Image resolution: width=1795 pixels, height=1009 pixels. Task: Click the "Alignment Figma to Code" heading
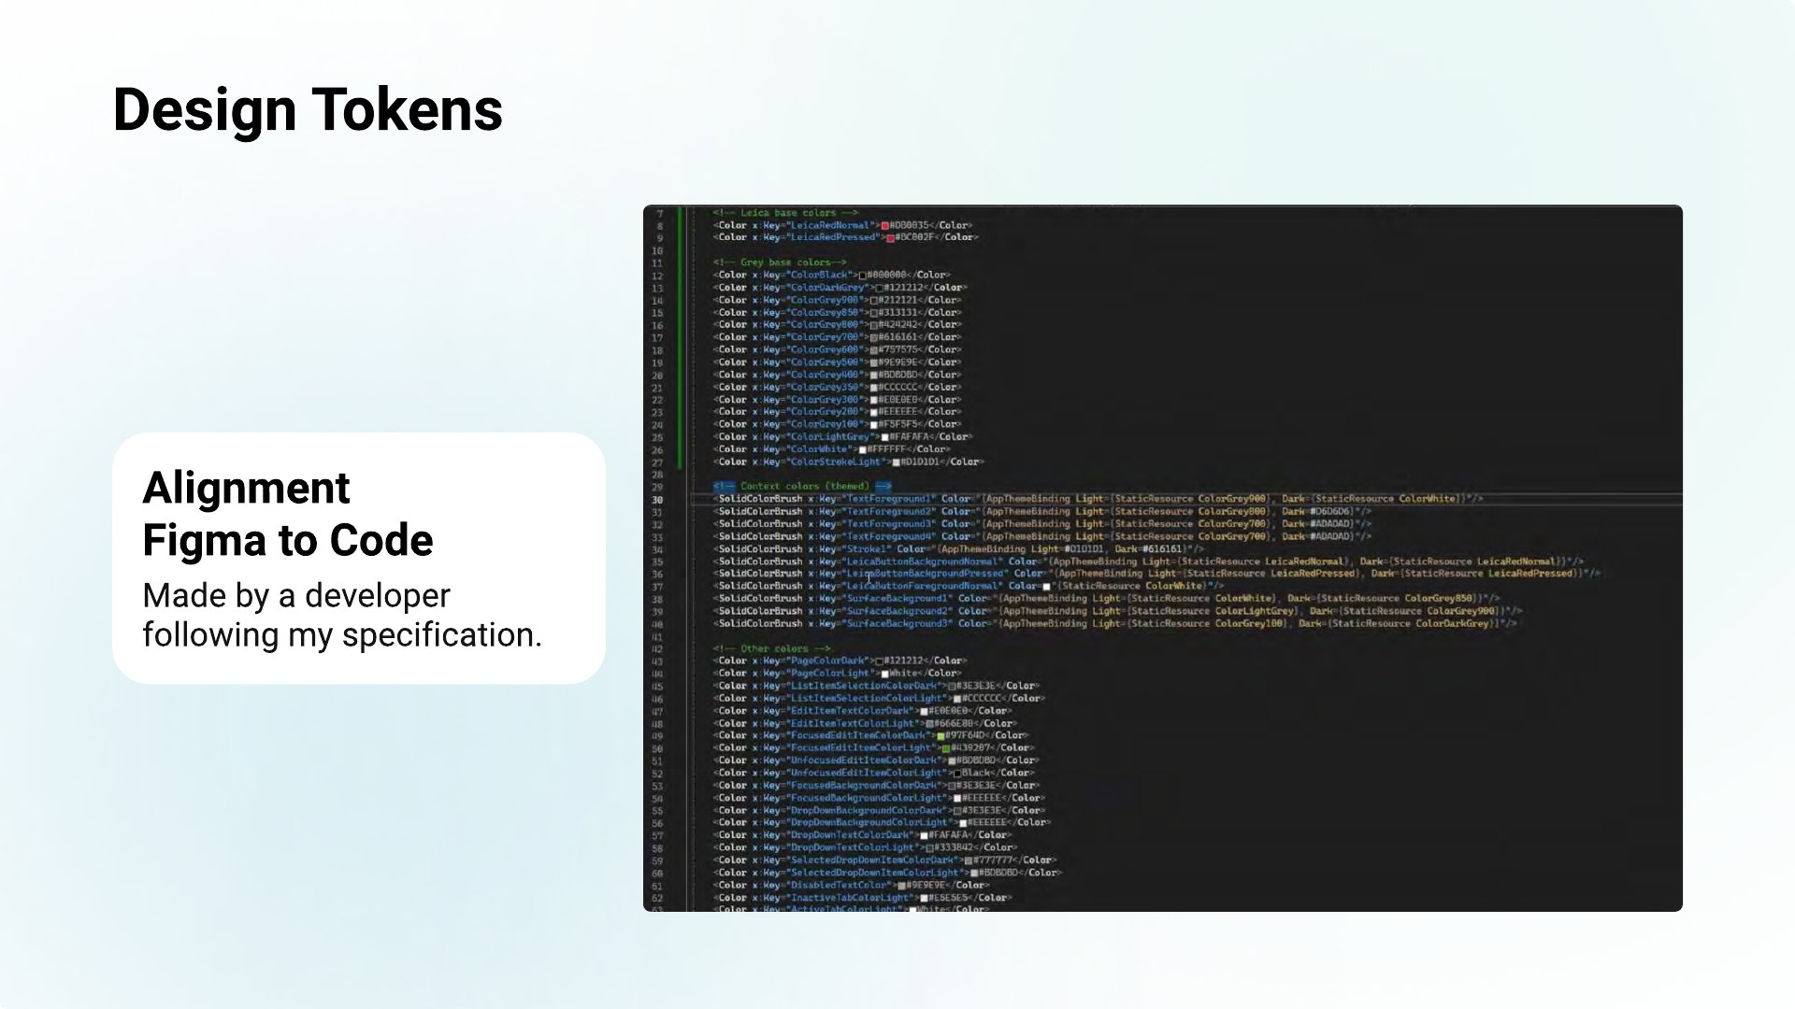tap(288, 514)
